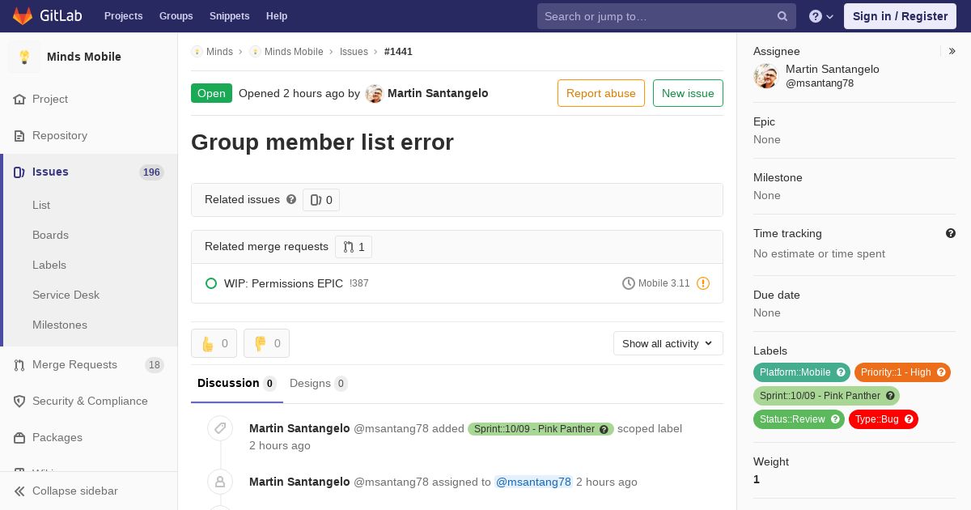This screenshot has height=510, width=971.
Task: Click the Mobile 3.11 milestone clock icon
Action: pos(629,283)
